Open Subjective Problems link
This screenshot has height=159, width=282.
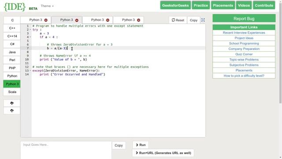pyautogui.click(x=244, y=65)
